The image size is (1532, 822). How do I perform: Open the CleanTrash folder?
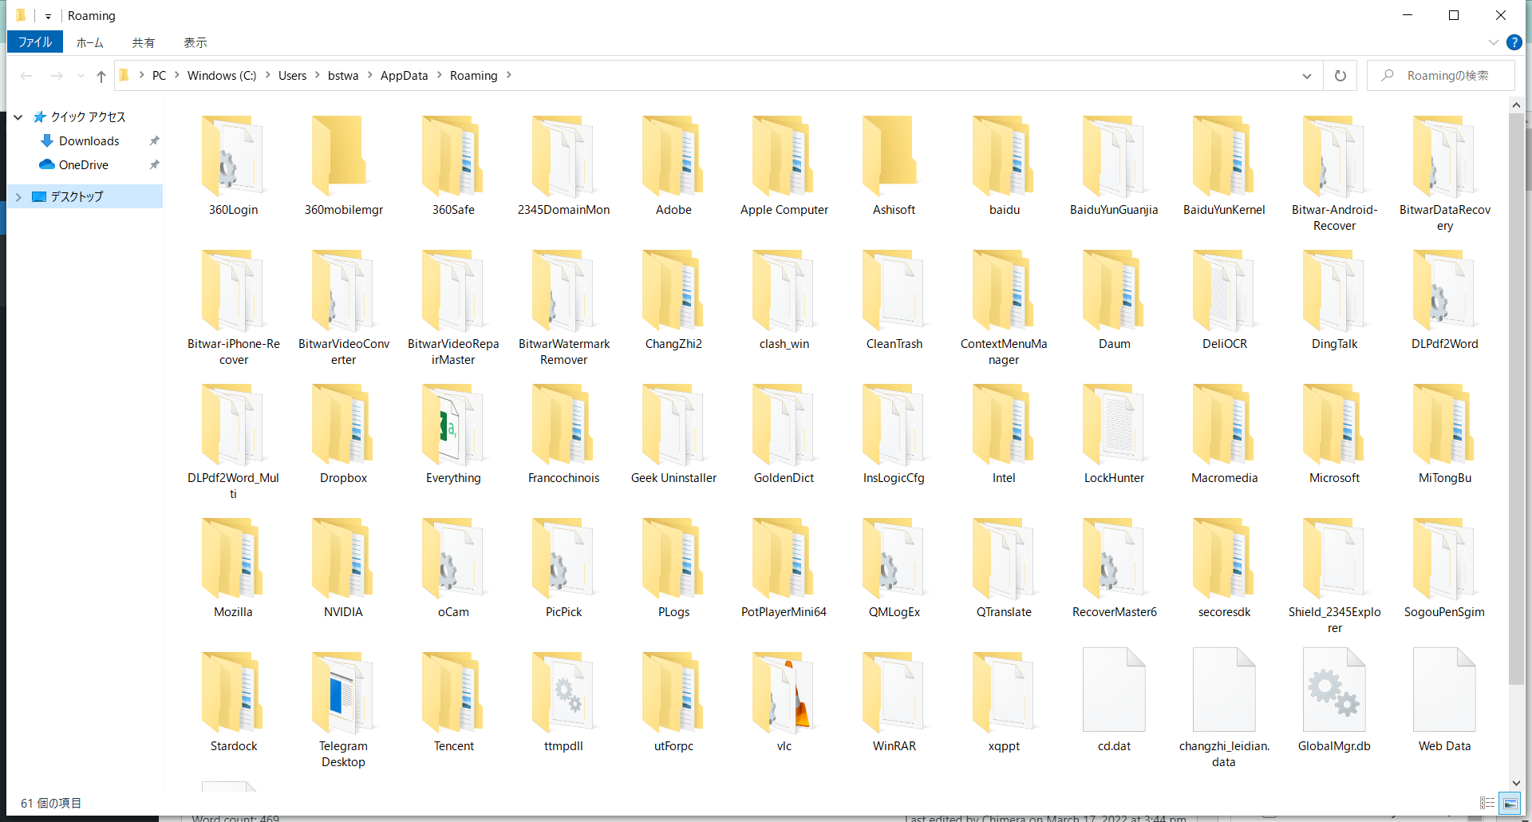(894, 300)
